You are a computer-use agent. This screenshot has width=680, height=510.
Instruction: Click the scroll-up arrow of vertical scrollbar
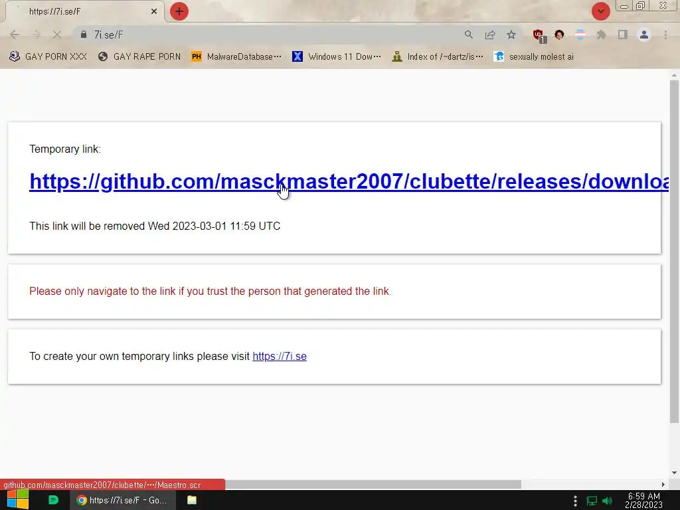tap(674, 75)
